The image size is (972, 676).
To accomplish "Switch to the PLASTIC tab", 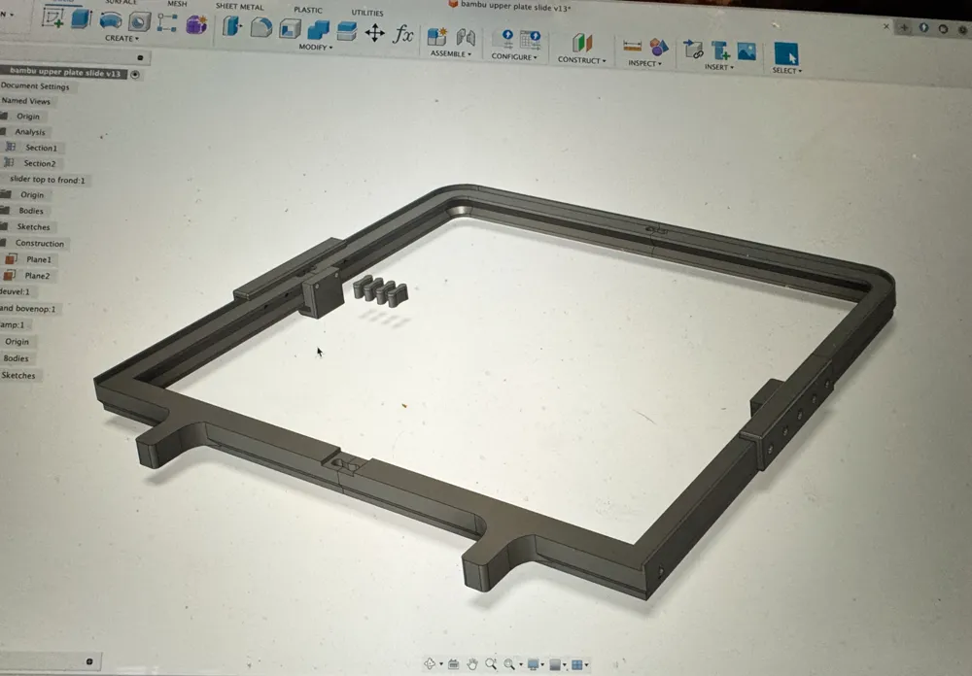I will pos(308,10).
